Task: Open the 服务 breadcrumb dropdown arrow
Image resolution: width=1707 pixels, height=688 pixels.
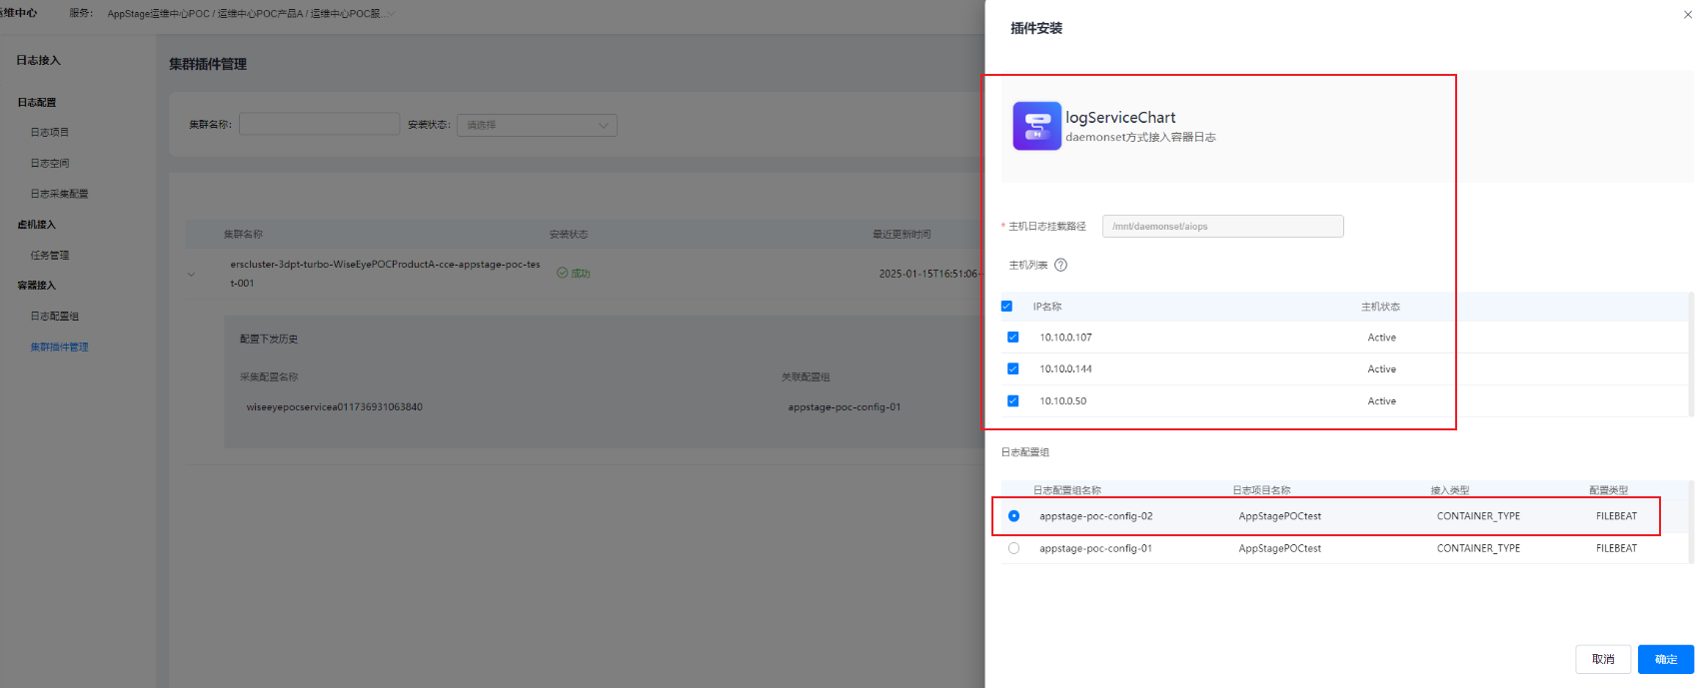Action: tap(390, 14)
